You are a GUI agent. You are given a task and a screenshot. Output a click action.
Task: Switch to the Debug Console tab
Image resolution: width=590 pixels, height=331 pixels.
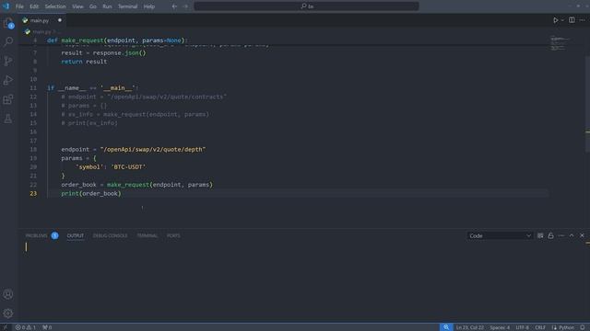[110, 235]
